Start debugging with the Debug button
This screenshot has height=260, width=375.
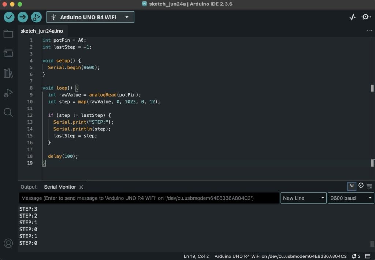tap(36, 17)
